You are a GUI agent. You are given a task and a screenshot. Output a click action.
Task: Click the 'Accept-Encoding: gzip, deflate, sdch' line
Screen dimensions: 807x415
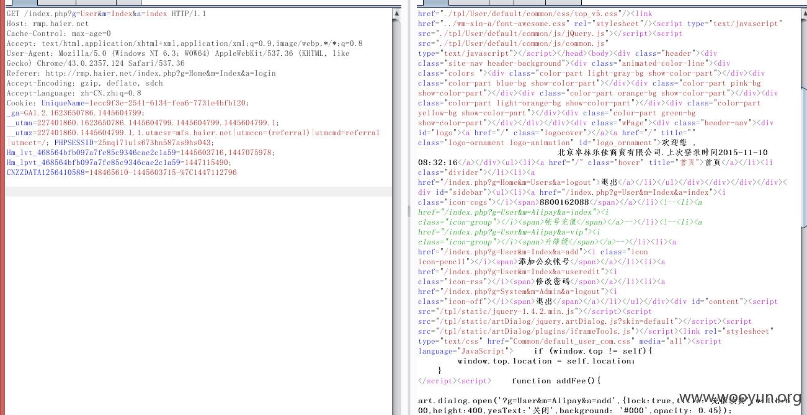coord(85,83)
